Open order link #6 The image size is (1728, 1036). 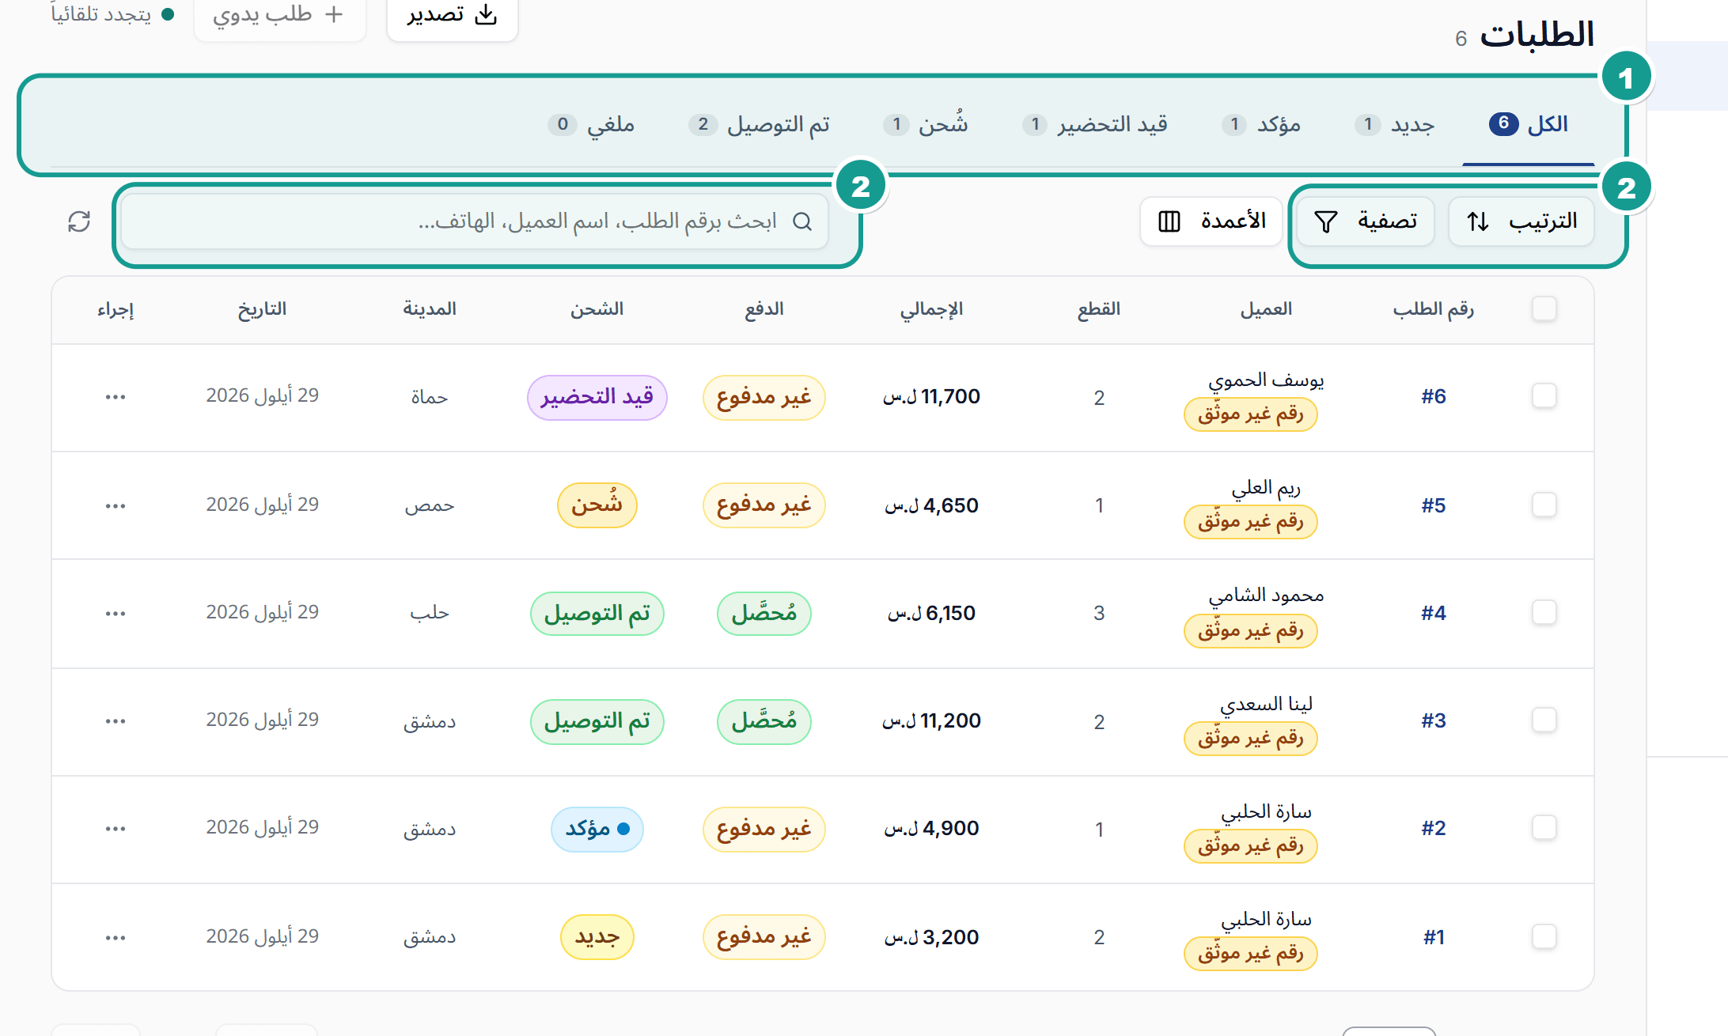(1433, 396)
